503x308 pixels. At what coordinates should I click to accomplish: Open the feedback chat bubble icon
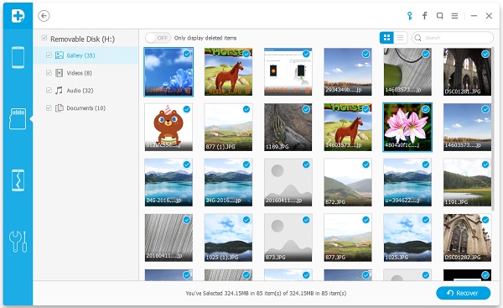439,16
